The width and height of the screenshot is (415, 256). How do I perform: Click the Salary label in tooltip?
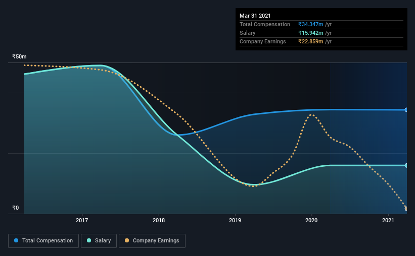click(248, 33)
